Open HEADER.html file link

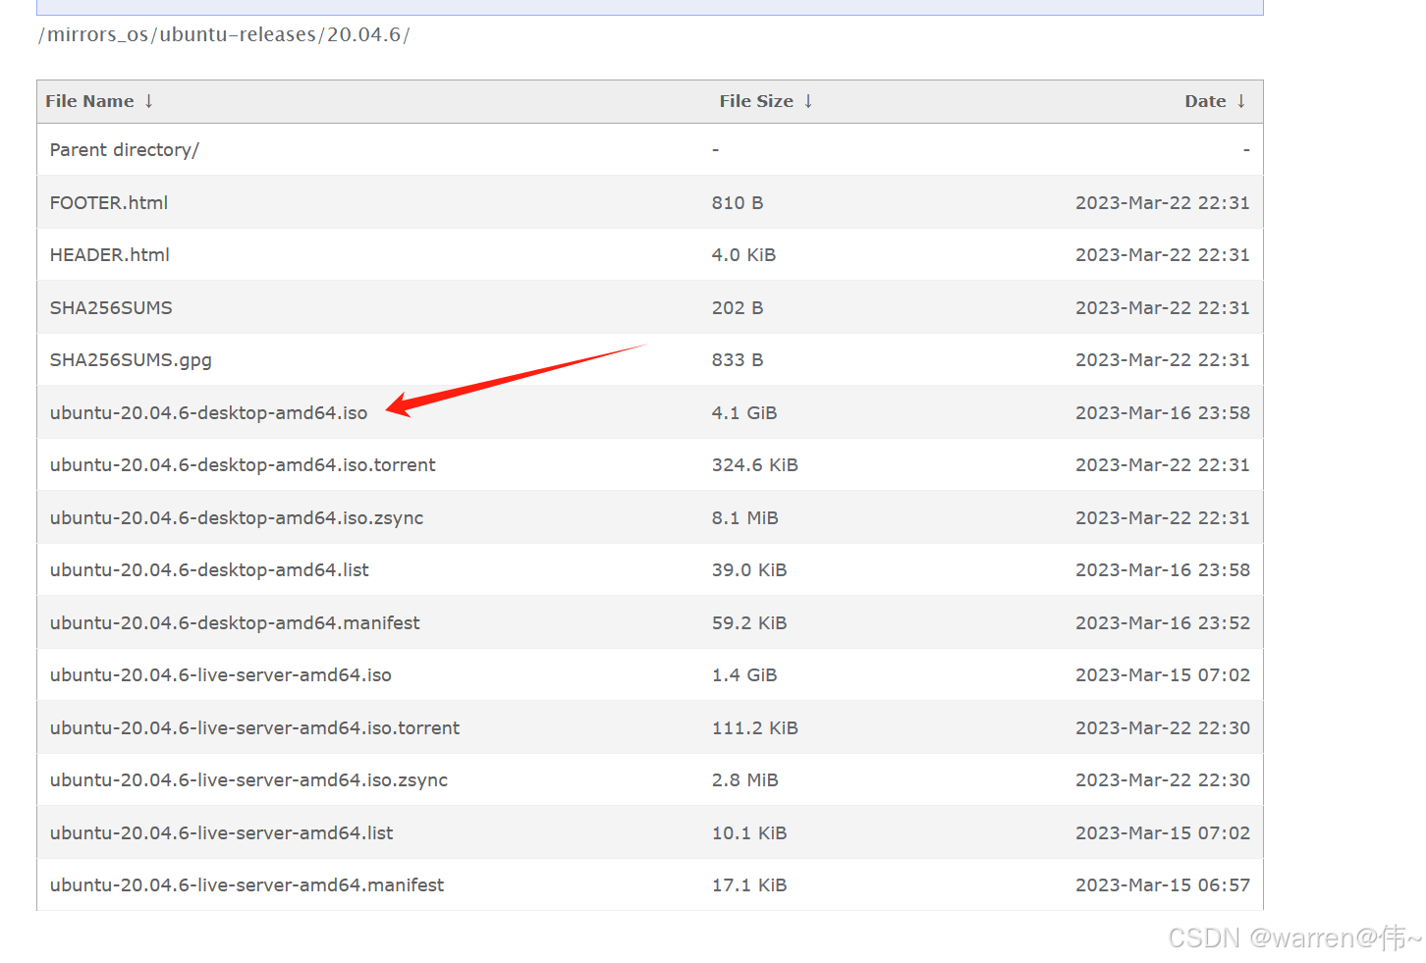110,255
